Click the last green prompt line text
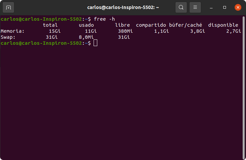The image size is (246, 160). (x=46, y=43)
